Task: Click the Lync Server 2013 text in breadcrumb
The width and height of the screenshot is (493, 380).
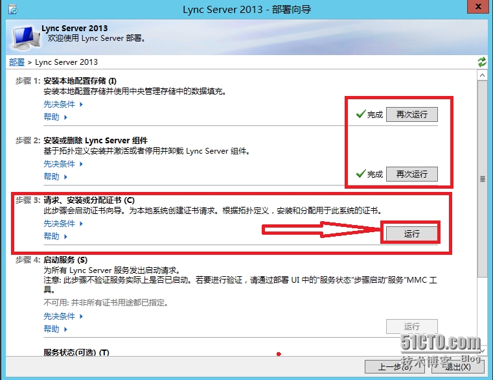Action: click(66, 62)
